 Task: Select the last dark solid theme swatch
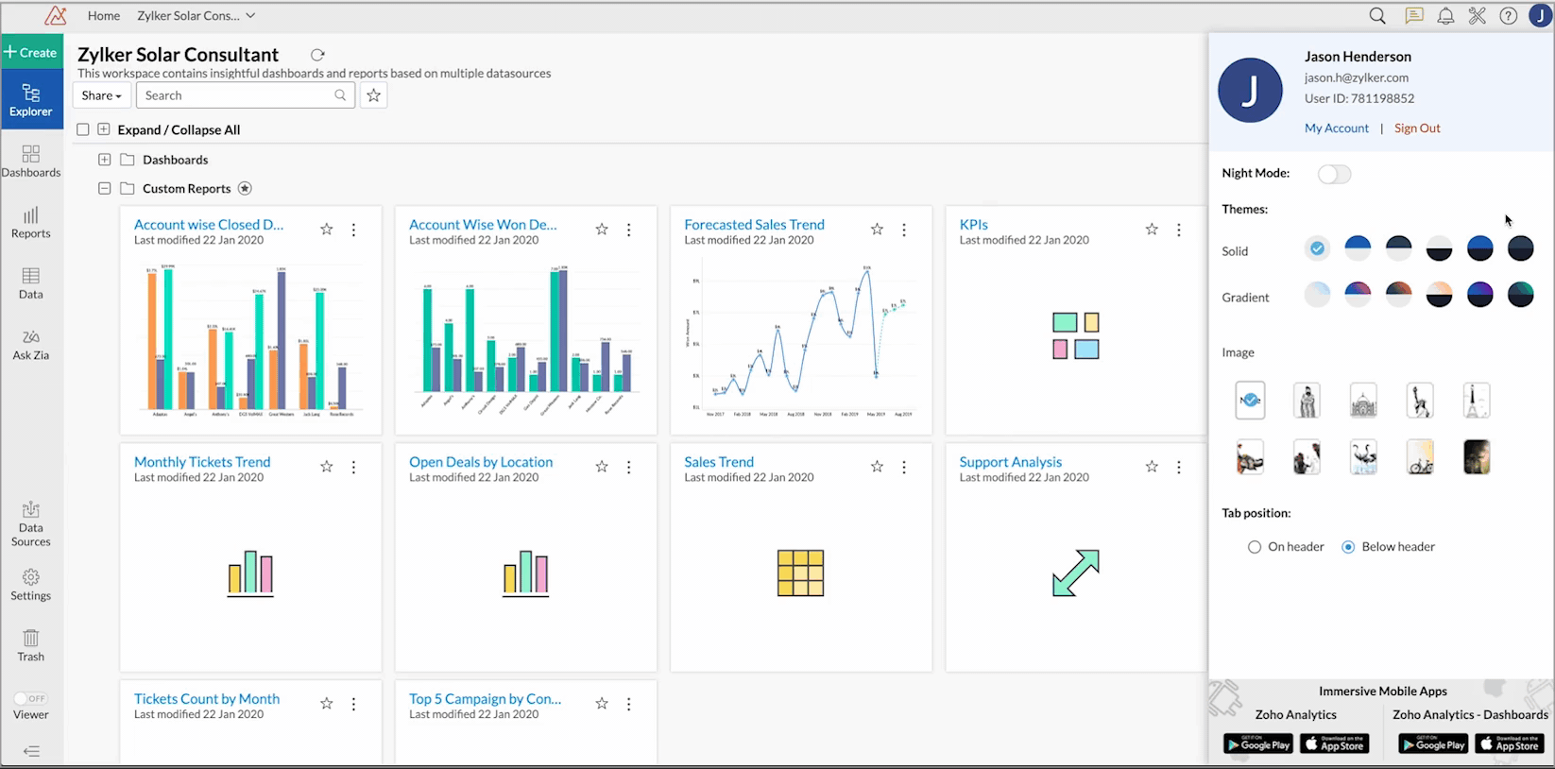(1520, 248)
